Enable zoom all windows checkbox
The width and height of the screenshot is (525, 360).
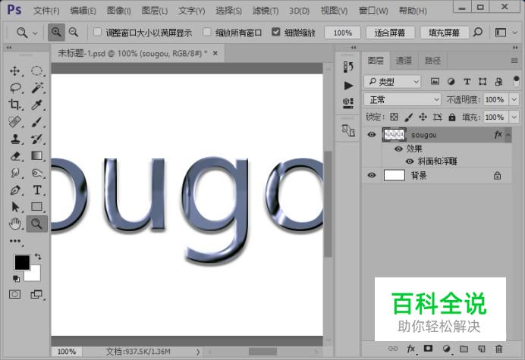(207, 32)
